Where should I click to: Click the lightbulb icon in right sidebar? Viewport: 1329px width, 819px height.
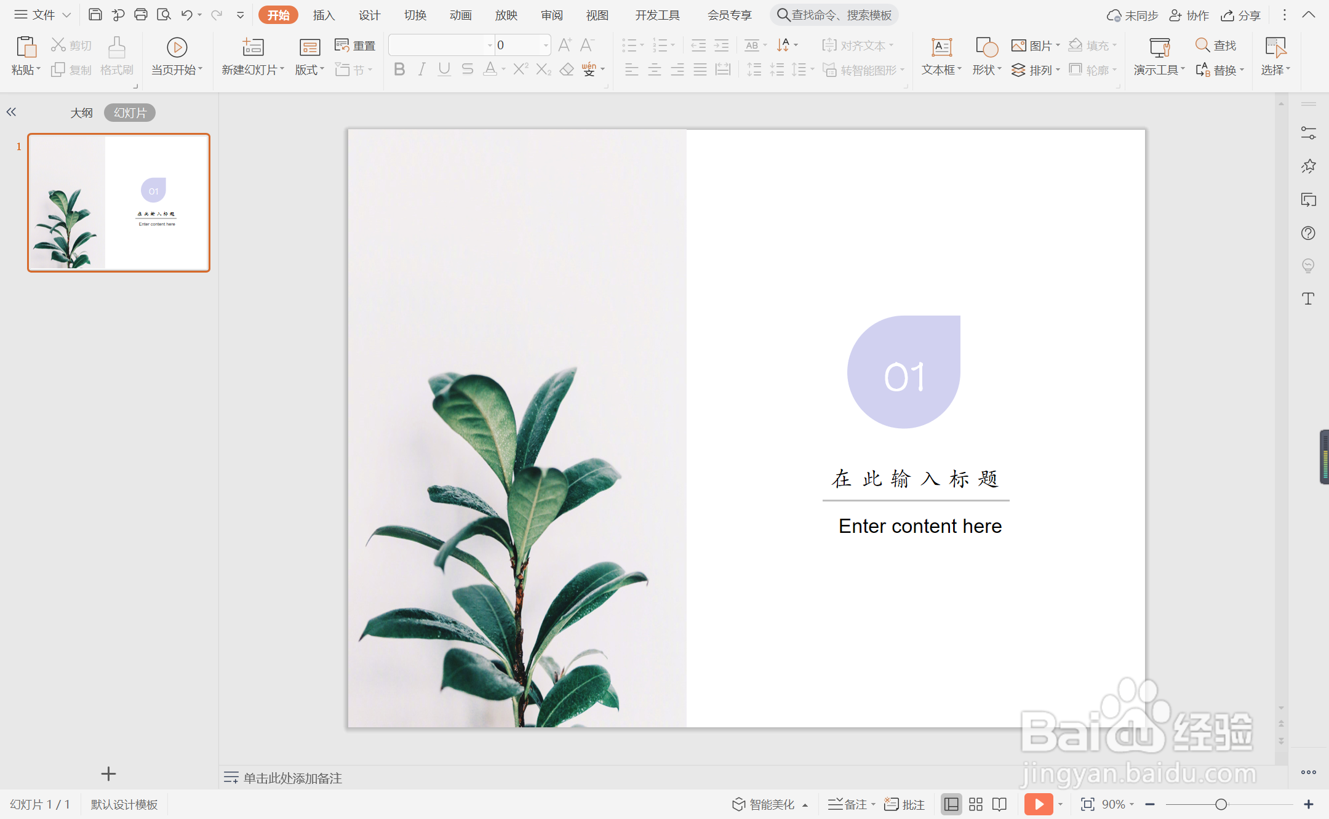(x=1308, y=266)
